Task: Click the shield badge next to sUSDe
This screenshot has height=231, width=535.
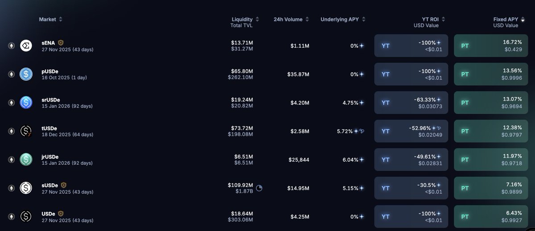Action: click(x=64, y=185)
